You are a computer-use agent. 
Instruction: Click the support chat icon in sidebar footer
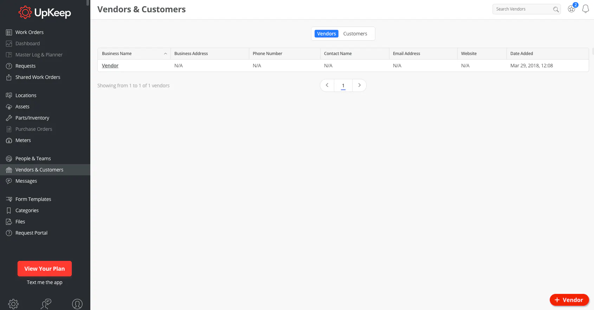click(46, 304)
